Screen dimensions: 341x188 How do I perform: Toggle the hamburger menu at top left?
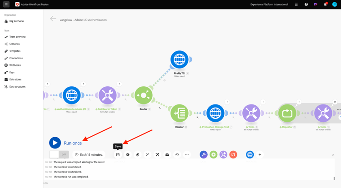pyautogui.click(x=6, y=4)
